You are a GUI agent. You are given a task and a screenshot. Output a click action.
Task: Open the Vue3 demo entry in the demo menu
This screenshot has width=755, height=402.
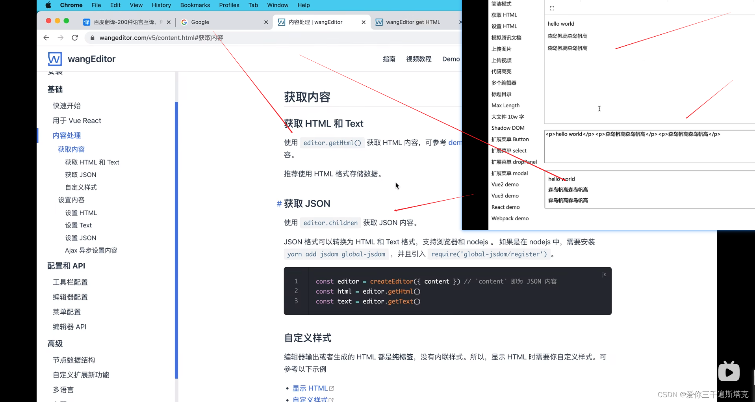tap(505, 195)
